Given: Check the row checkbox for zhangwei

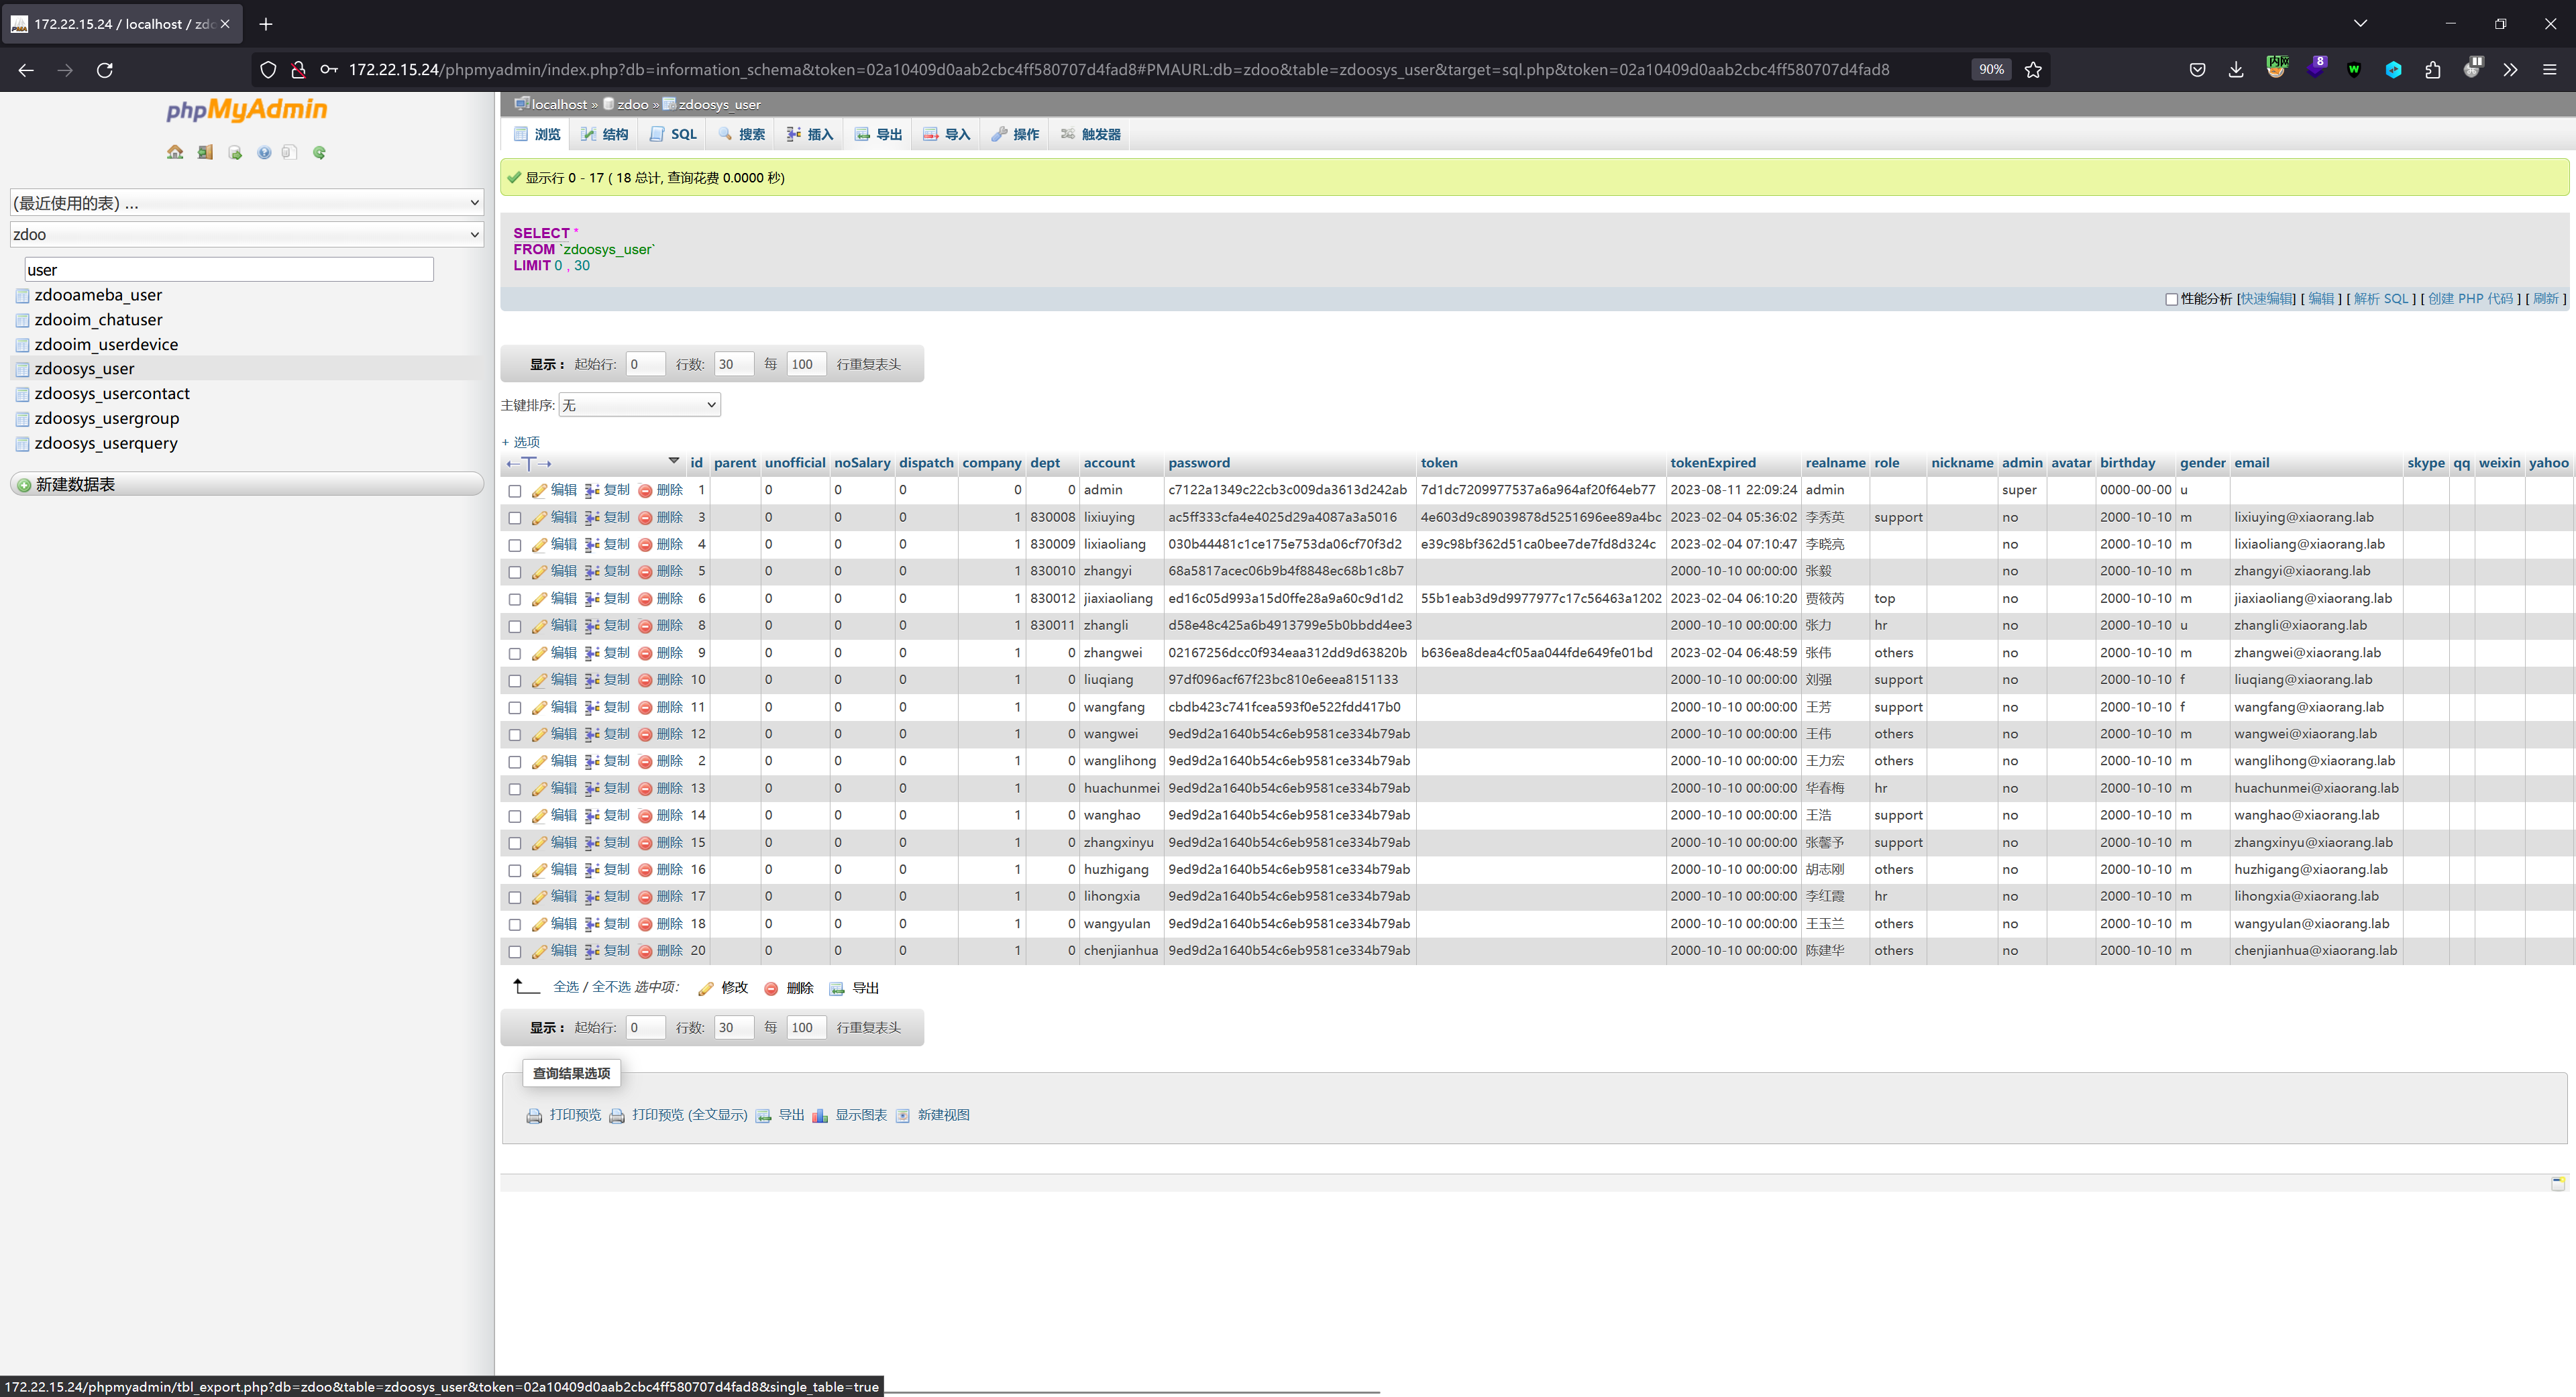Looking at the screenshot, I should coord(515,654).
